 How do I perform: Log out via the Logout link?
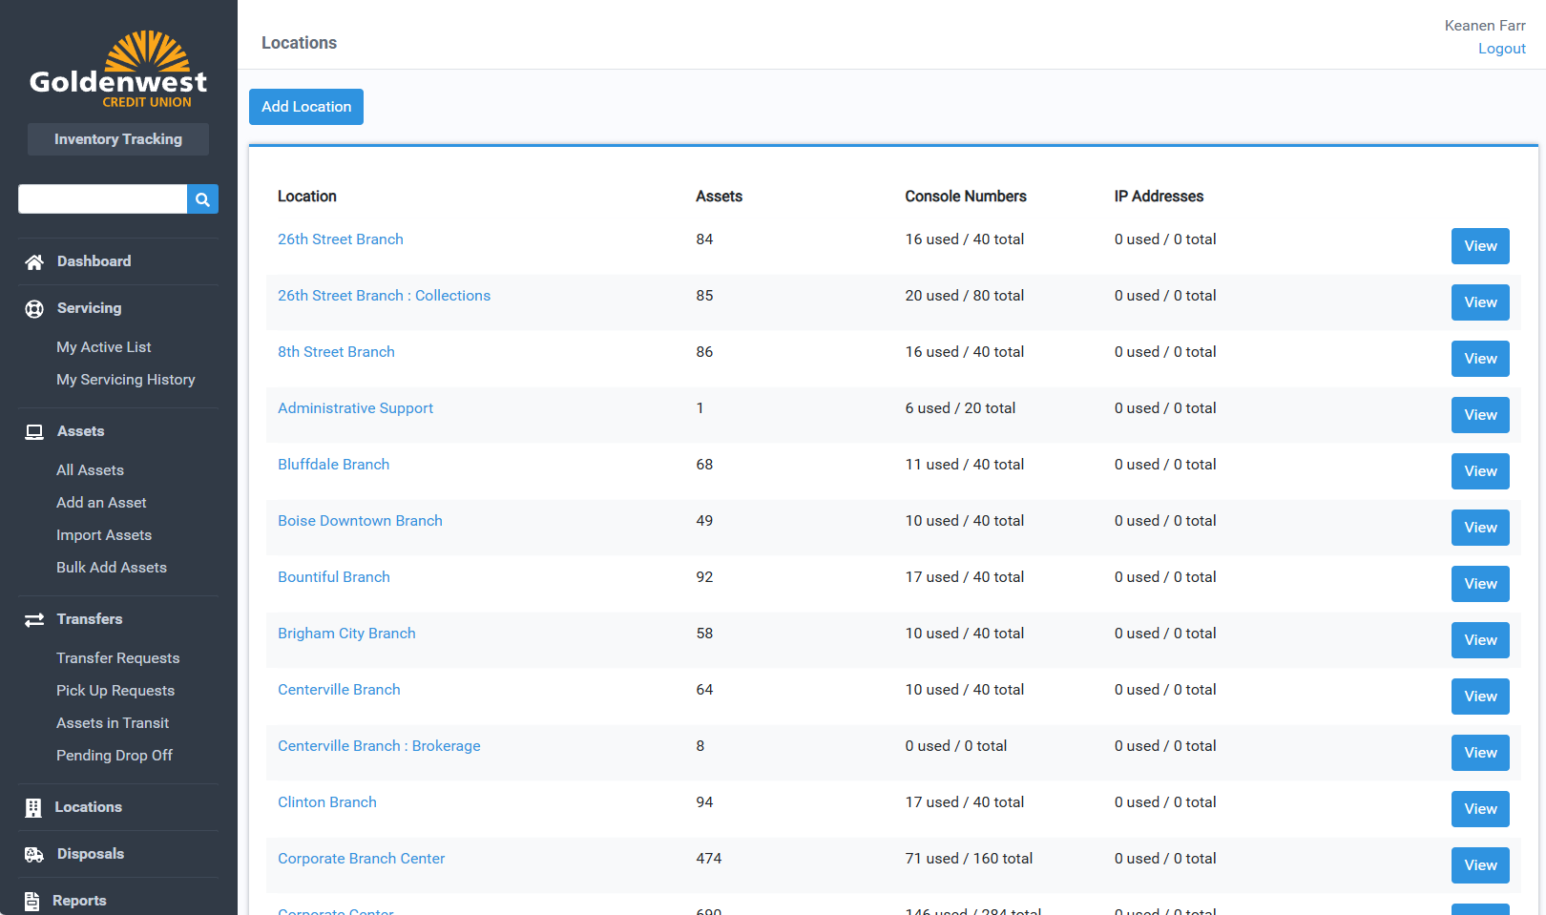click(1501, 49)
